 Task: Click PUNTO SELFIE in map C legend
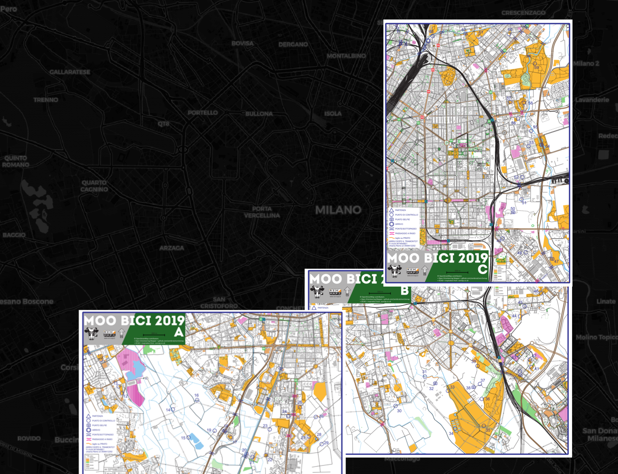[402, 219]
